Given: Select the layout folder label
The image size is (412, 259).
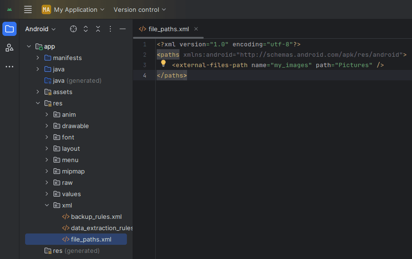Looking at the screenshot, I should (71, 148).
